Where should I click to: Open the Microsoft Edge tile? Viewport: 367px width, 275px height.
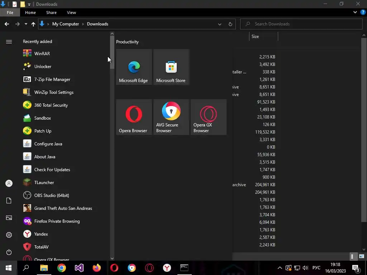pos(134,67)
